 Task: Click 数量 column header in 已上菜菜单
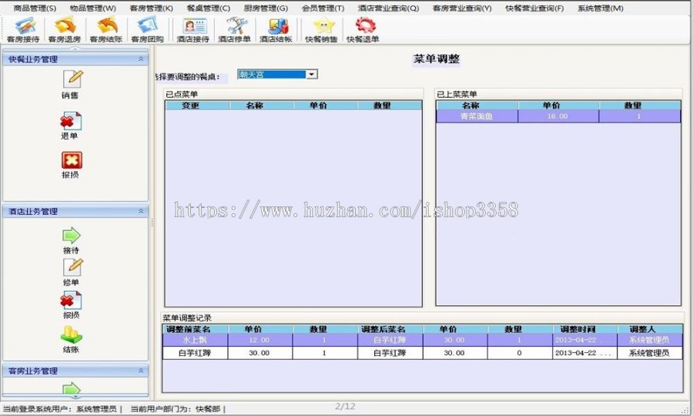pyautogui.click(x=640, y=106)
